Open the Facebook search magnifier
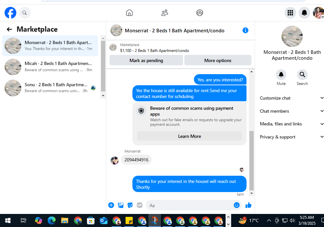 coord(25,13)
